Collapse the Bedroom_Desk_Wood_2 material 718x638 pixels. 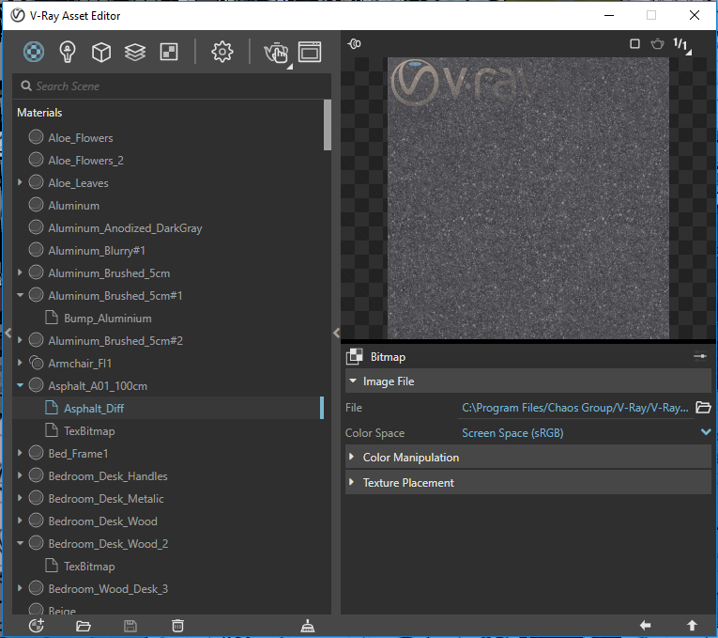[20, 543]
